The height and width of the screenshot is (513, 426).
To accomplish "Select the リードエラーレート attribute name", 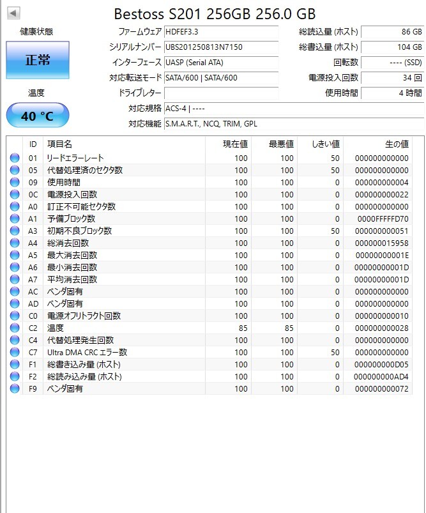I will (x=75, y=158).
